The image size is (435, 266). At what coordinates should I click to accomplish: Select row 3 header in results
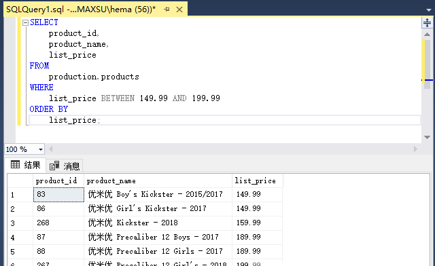tap(20, 223)
